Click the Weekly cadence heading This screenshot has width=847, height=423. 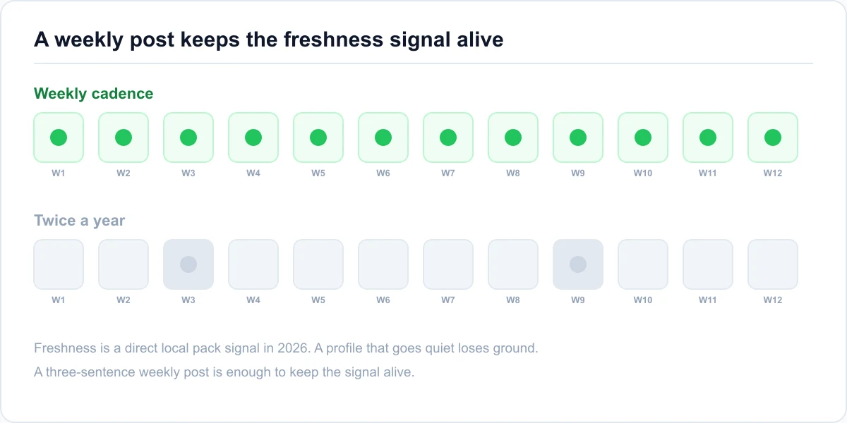(x=93, y=94)
